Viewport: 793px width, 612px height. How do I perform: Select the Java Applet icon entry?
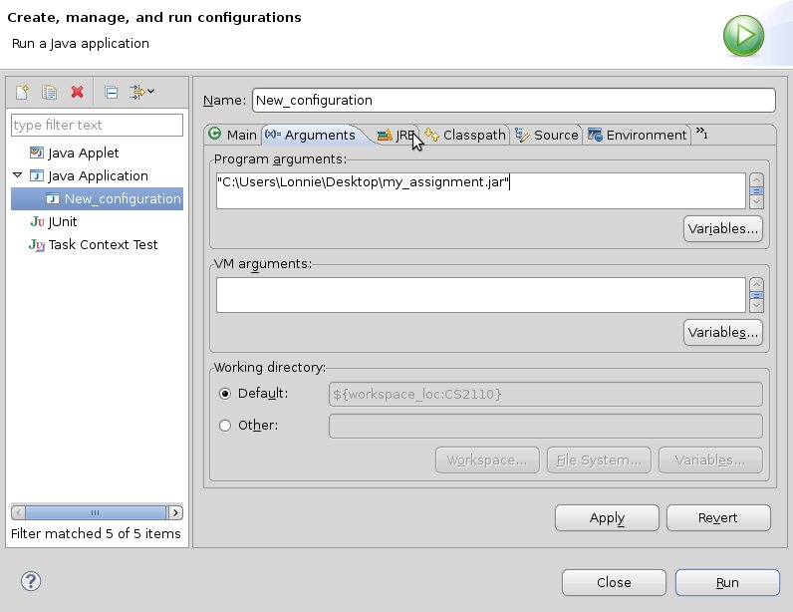(x=37, y=153)
